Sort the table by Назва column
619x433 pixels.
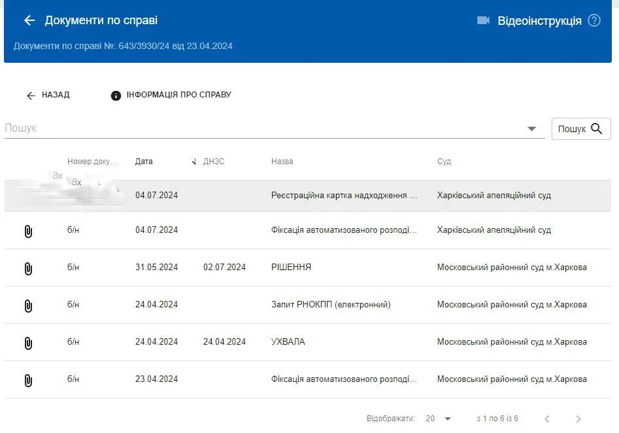[x=282, y=162]
